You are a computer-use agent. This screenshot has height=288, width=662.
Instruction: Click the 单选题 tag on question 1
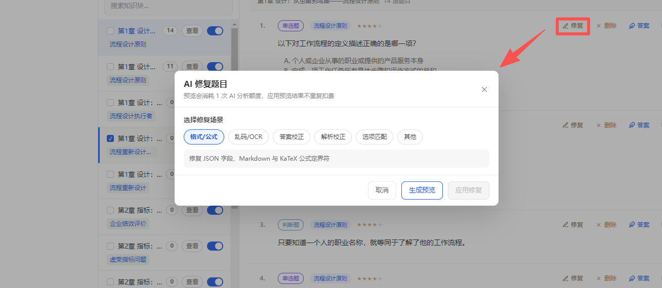291,26
